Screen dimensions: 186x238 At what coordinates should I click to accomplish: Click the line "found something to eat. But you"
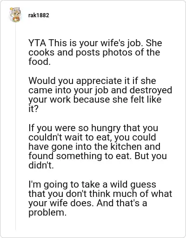(98, 156)
